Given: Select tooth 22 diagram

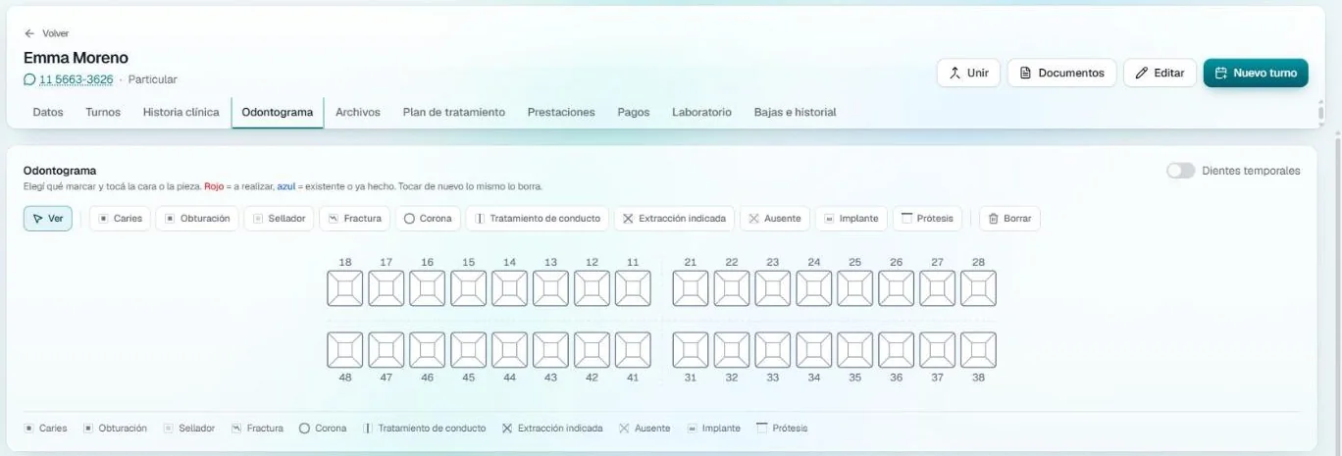Looking at the screenshot, I should coord(732,288).
